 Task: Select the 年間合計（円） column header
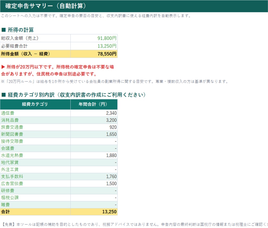pyautogui.click(x=94, y=104)
